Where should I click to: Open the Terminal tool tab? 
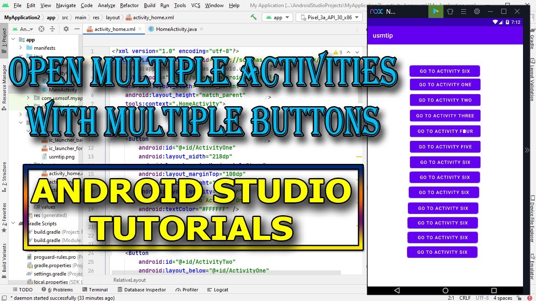(x=95, y=290)
